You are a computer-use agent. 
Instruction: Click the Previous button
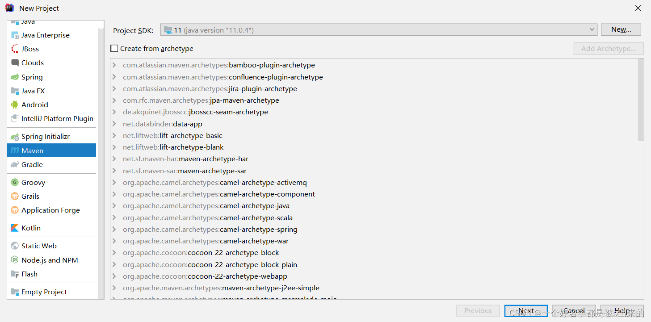478,311
